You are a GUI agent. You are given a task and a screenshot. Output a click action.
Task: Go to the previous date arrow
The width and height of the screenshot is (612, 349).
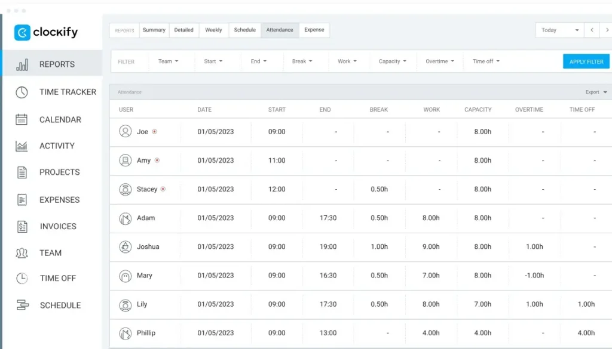592,30
